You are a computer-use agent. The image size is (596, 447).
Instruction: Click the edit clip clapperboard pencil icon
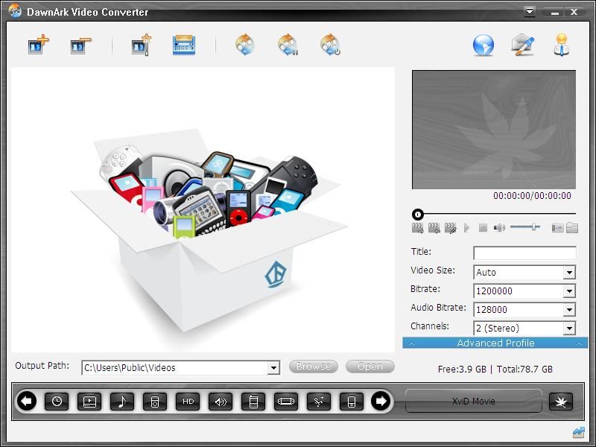(451, 228)
